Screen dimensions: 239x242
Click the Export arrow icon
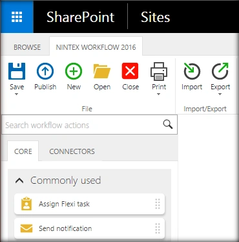(220, 71)
